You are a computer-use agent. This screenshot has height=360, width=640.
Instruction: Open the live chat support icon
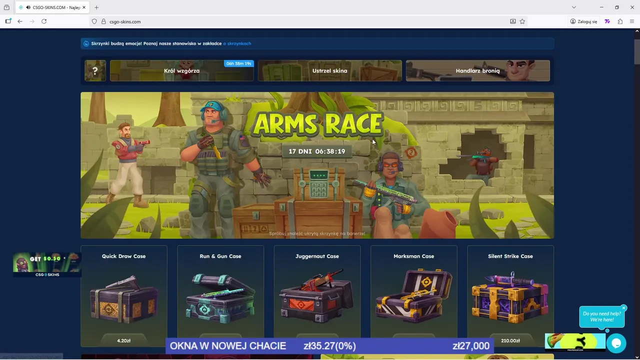616,343
